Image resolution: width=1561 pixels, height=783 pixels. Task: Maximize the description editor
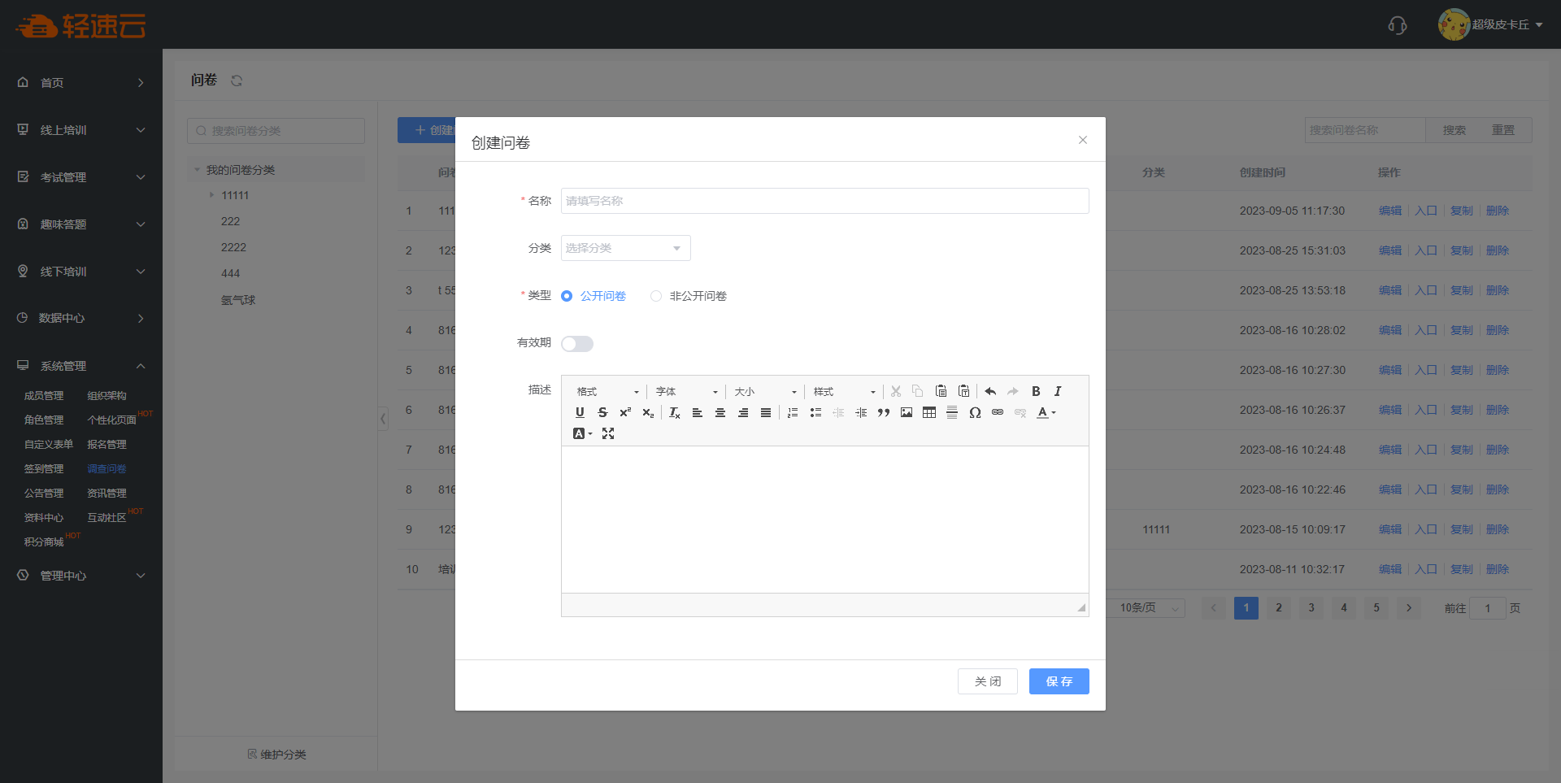tap(608, 433)
